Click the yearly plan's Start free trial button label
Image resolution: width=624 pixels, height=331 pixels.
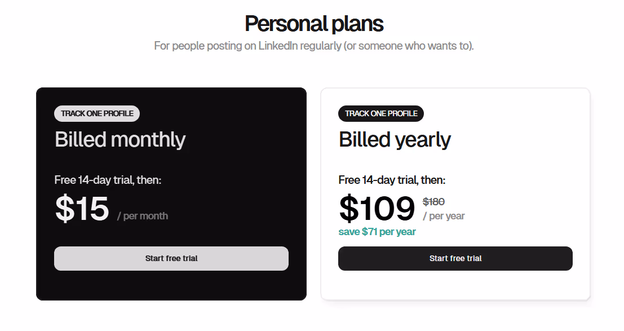[455, 258]
